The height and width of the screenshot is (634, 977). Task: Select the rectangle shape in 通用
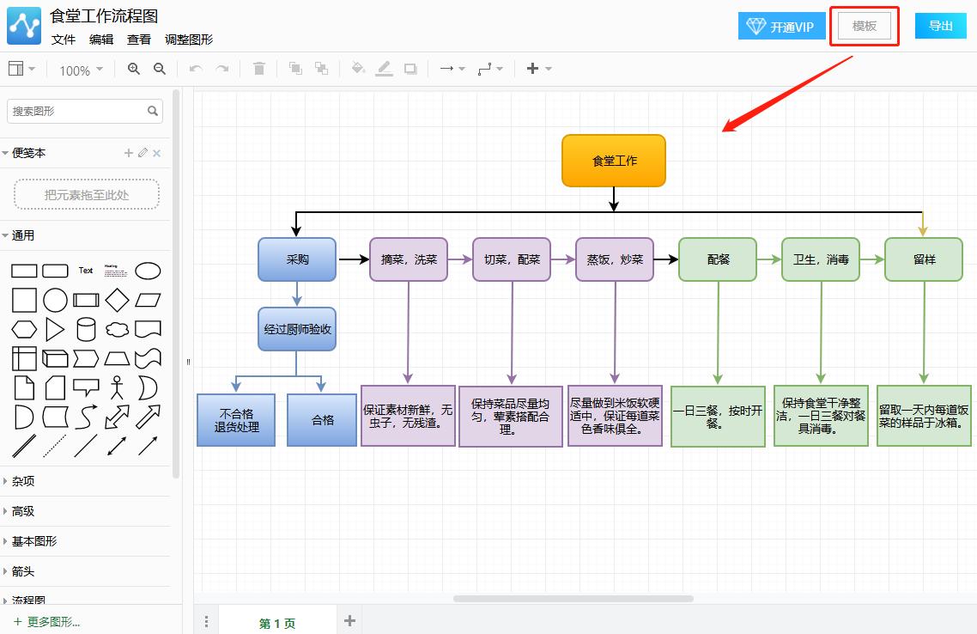pyautogui.click(x=24, y=271)
